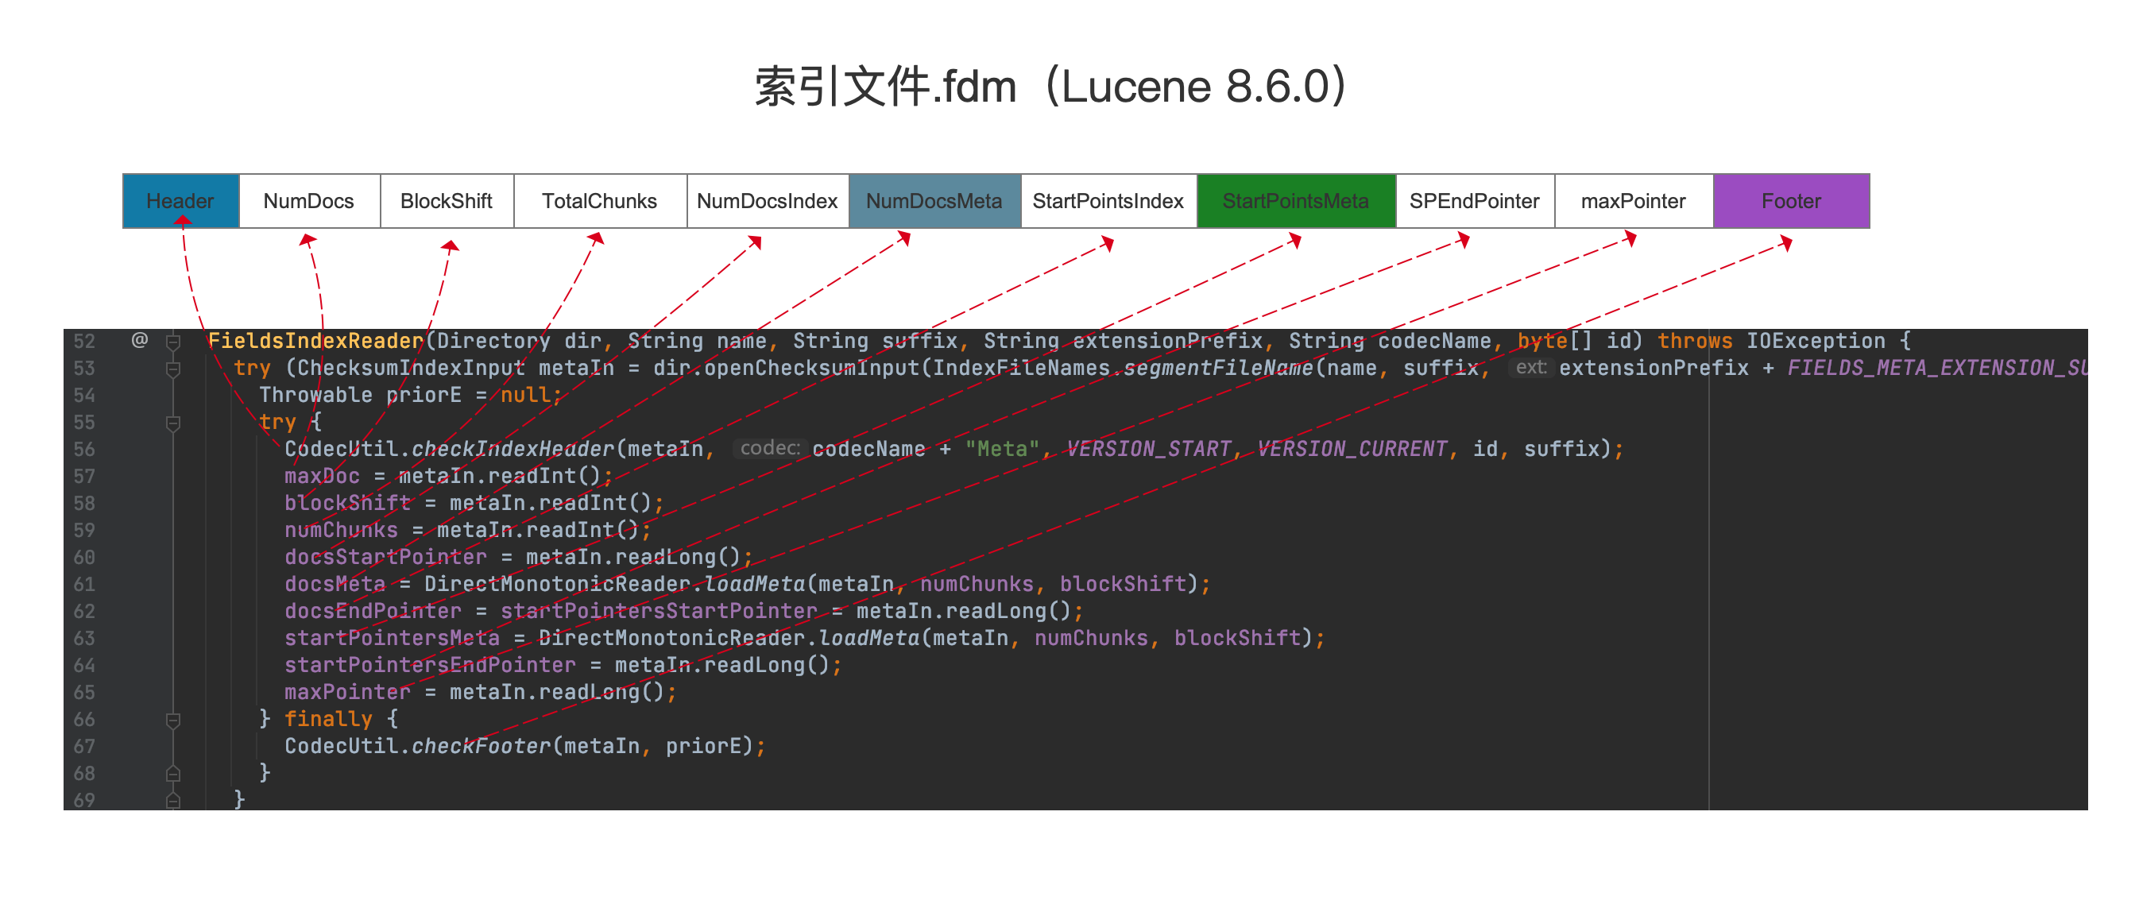Viewport: 2139px width, 912px height.
Task: Click the 'codec:' parameter hint
Action: coord(770,448)
